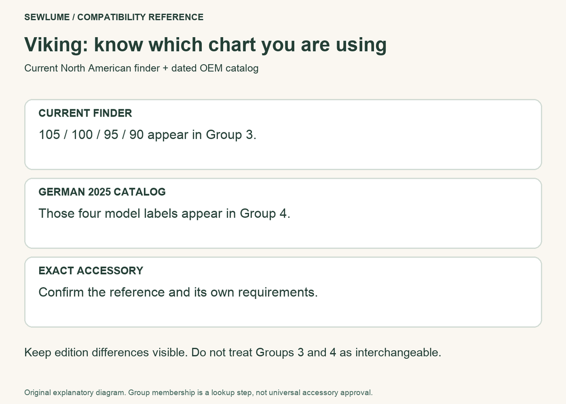Click the Keep edition differences visible note

(233, 353)
